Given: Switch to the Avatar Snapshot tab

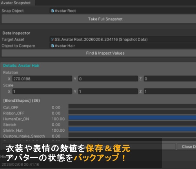Looking at the screenshot, I should 17,3.
